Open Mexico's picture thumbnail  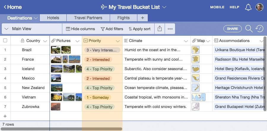coord(56,78)
